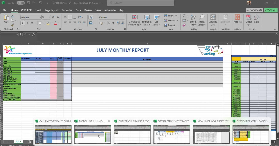This screenshot has width=279, height=146.
Task: Click the Format Painter brush icon
Action: point(13,25)
